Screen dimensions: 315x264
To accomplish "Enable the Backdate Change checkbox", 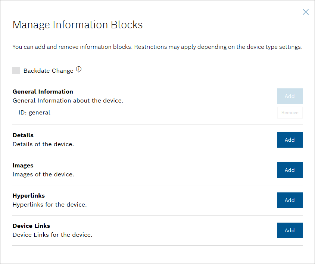I will click(x=16, y=70).
